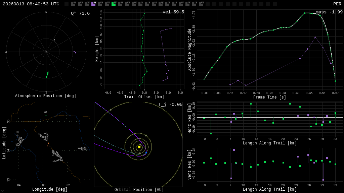
Task: Toggle the station 05 indicator
Action: pyautogui.click(x=100, y=4)
